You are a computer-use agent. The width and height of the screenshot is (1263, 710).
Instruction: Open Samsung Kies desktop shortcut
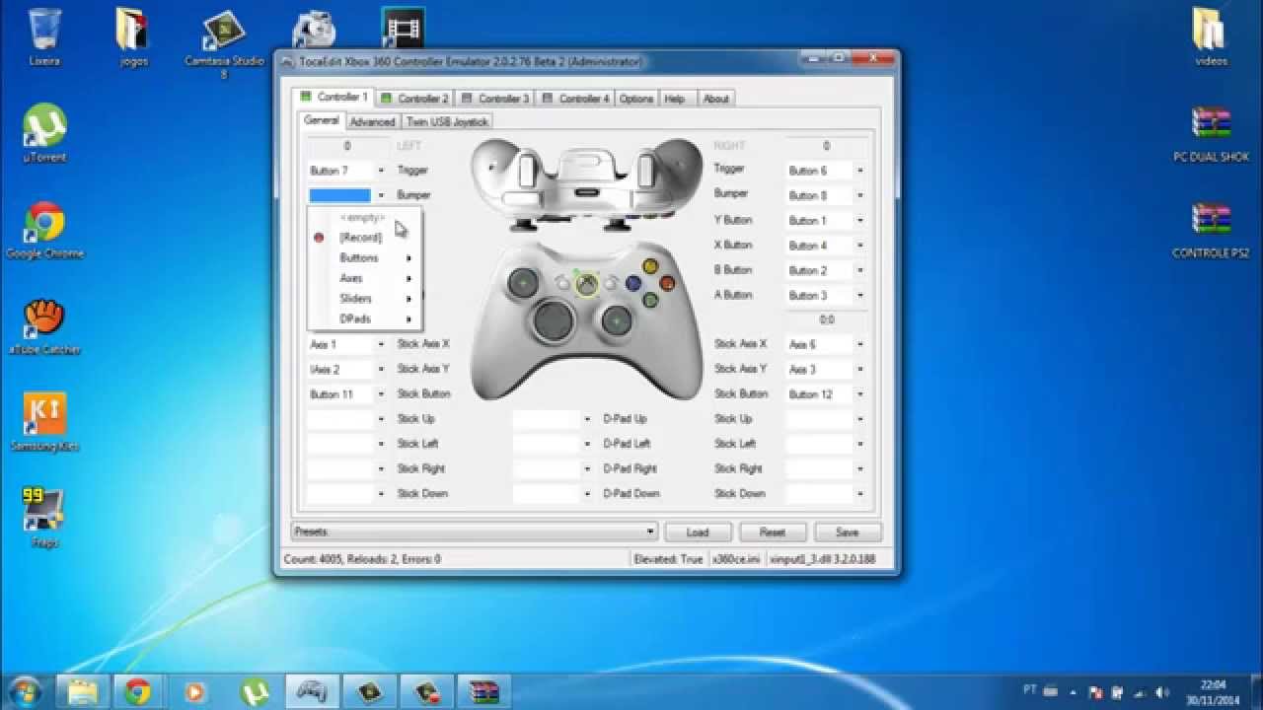44,422
